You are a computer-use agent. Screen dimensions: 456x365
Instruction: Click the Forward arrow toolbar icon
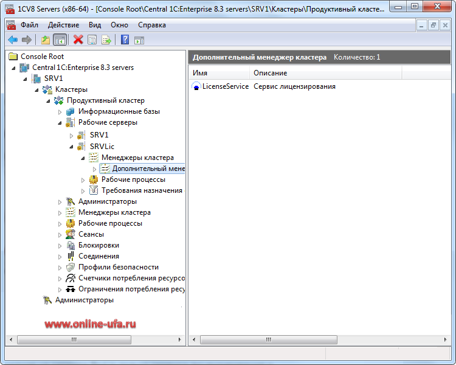pos(27,40)
